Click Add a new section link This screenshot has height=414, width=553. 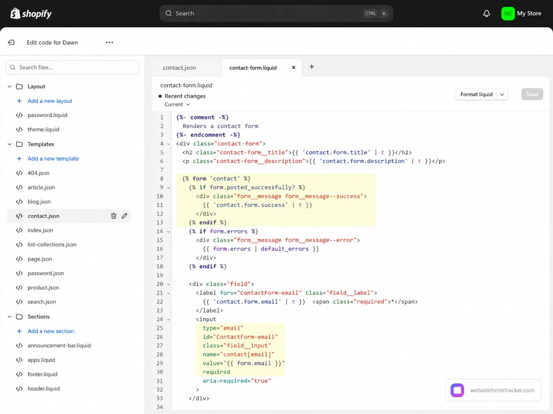pos(51,331)
